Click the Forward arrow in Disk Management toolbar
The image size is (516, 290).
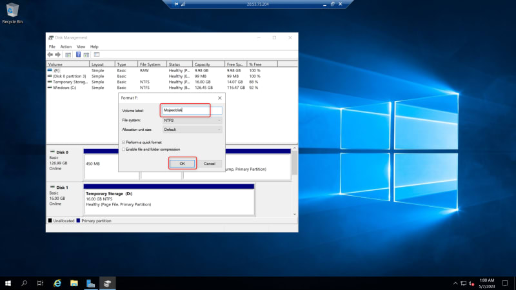[x=57, y=55]
